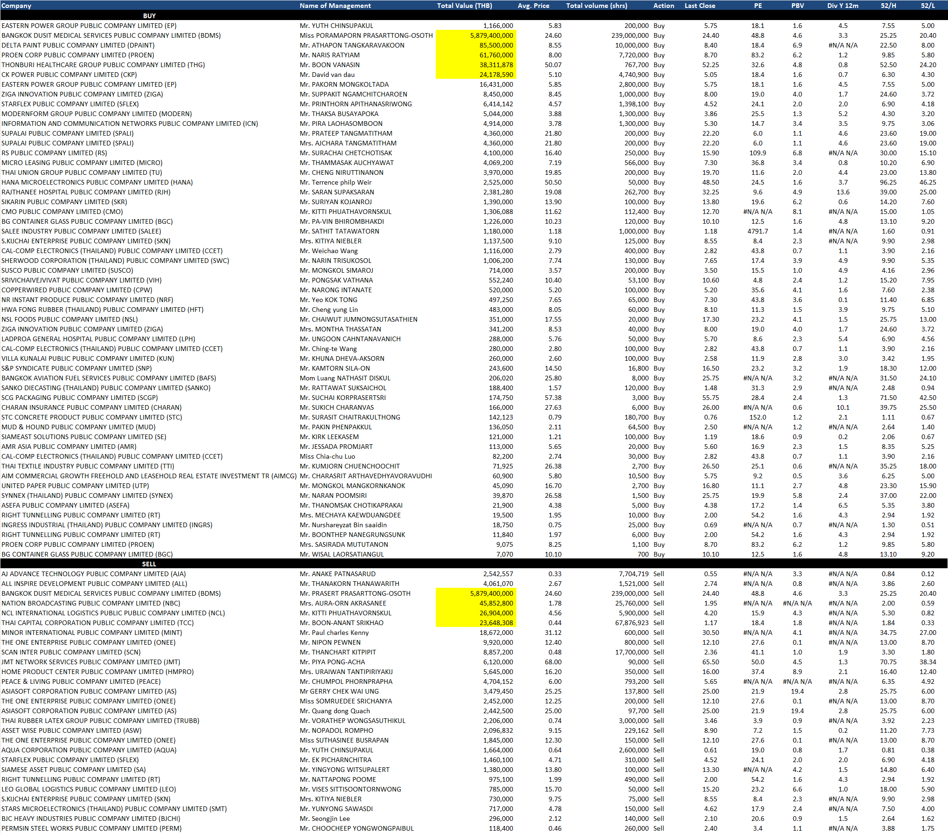Select SALEE INDUSTRY (SALEE) company cell
This screenshot has height=833, width=948.
(81, 231)
